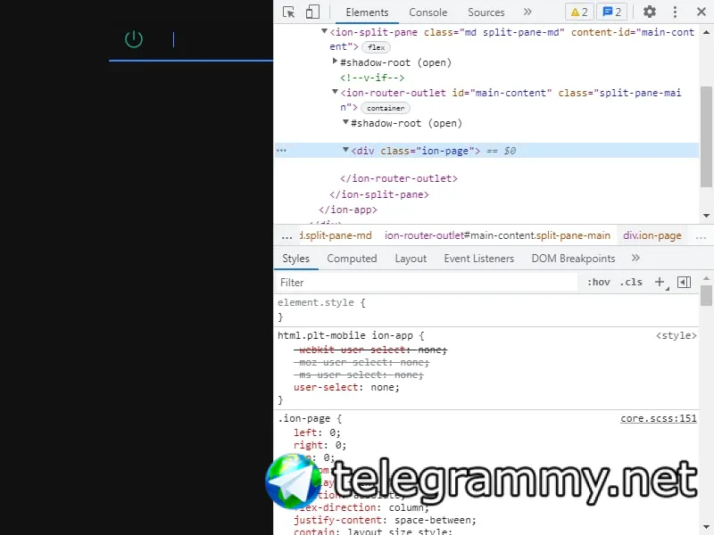Viewport: 714px width, 535px height.
Task: Edit the justify-content: space-between declaration
Action: (385, 520)
